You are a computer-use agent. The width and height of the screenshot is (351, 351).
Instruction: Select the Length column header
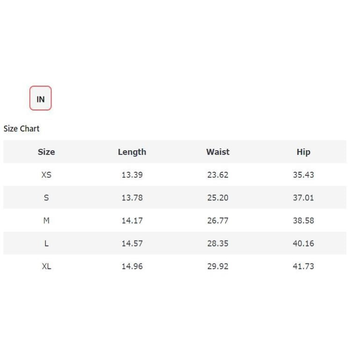tap(132, 152)
